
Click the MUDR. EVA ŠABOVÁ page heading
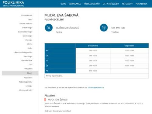tap(61, 15)
